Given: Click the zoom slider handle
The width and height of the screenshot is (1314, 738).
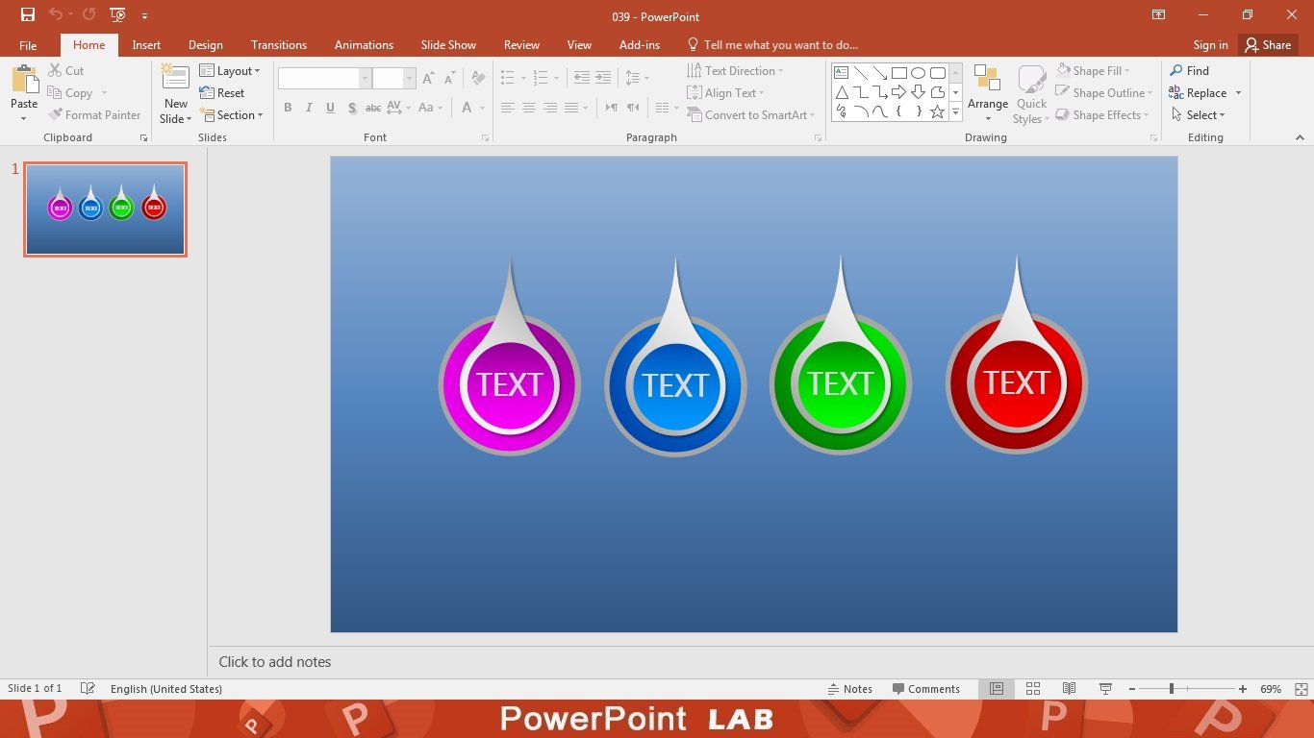Looking at the screenshot, I should pos(1171,689).
